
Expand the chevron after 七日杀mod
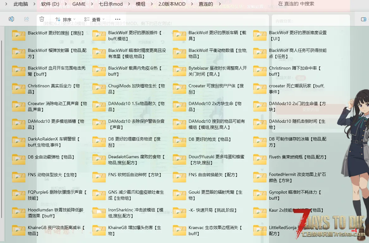[x=129, y=4]
